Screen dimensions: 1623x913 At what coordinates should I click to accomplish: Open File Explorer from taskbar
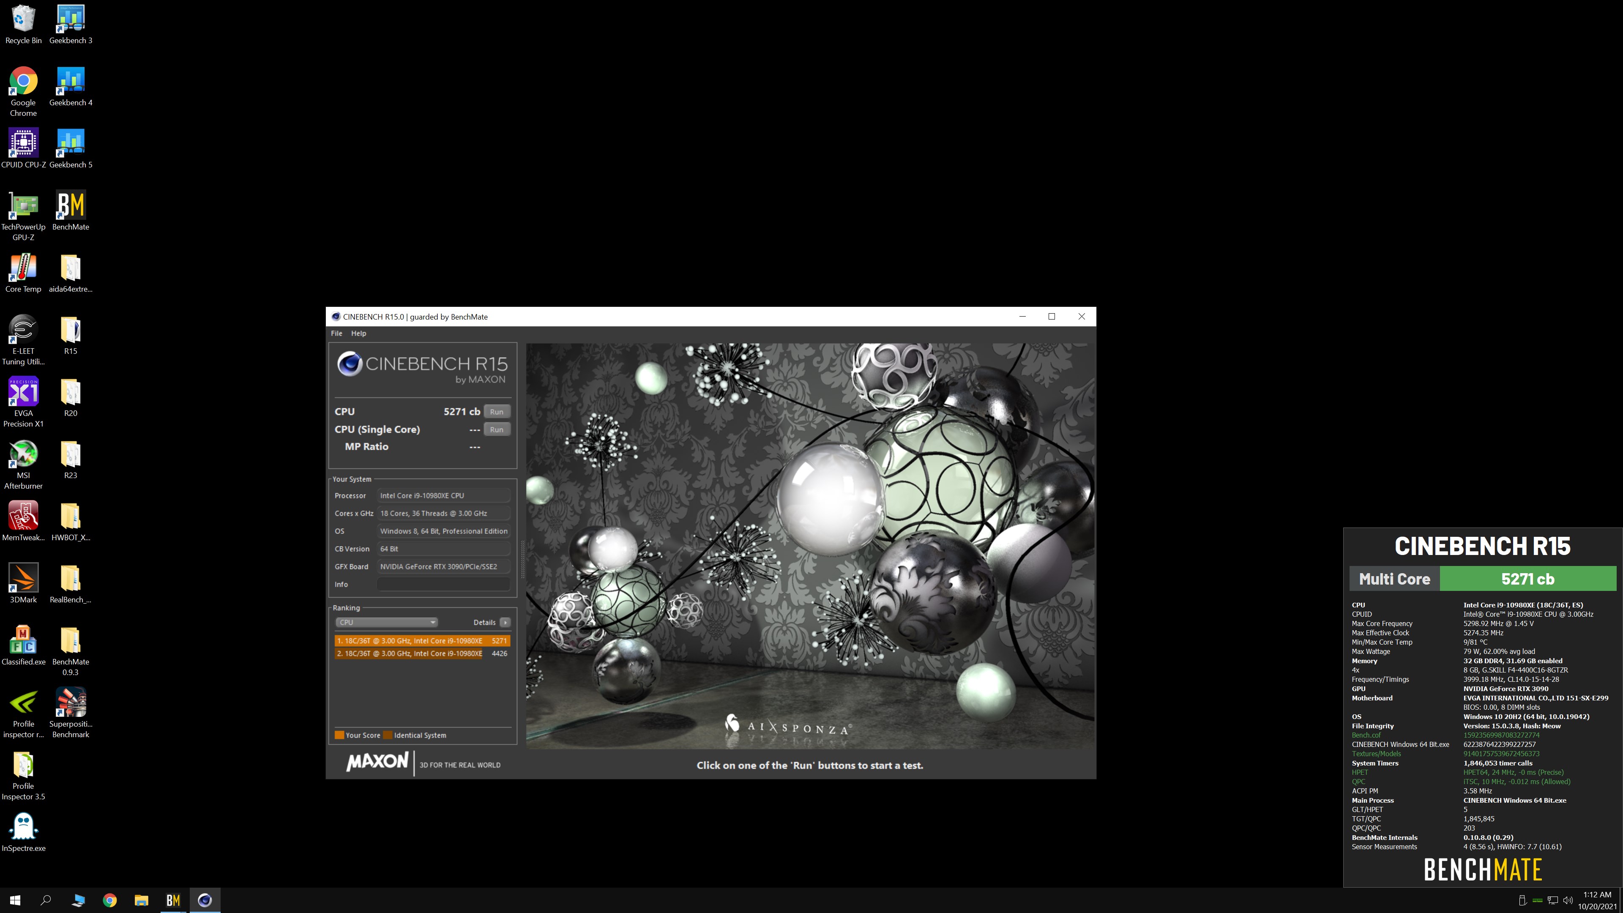point(141,900)
